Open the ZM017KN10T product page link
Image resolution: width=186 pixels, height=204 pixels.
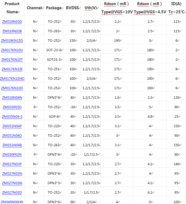click(12, 60)
